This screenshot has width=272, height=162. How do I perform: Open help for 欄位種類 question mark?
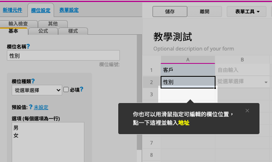pyautogui.click(x=33, y=81)
